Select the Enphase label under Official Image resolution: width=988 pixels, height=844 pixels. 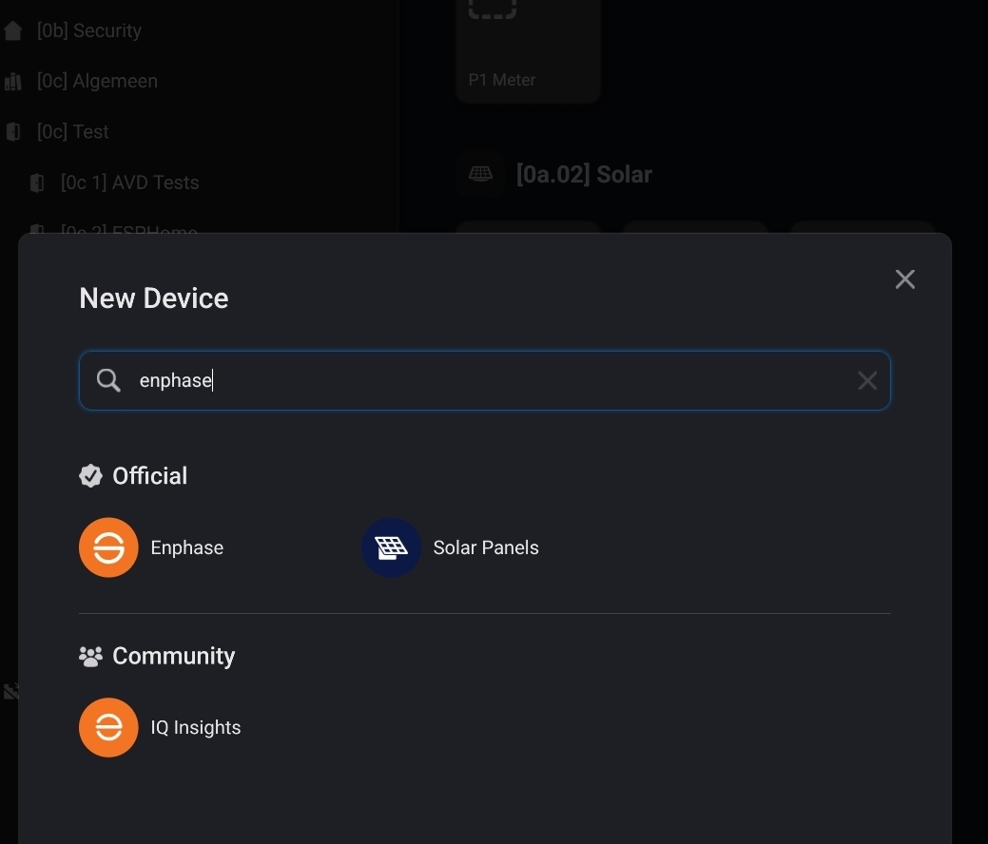(x=187, y=547)
